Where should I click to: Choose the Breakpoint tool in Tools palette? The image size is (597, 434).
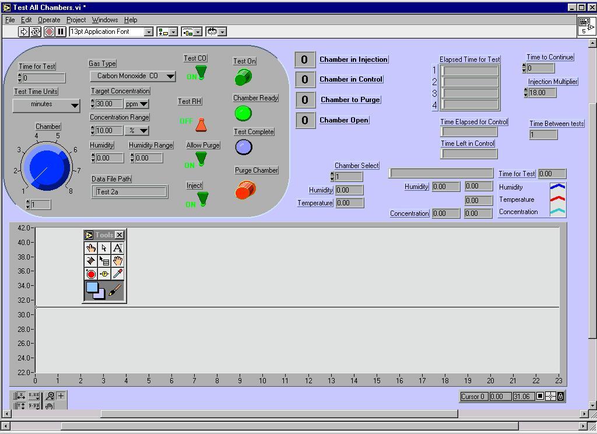[x=91, y=274]
